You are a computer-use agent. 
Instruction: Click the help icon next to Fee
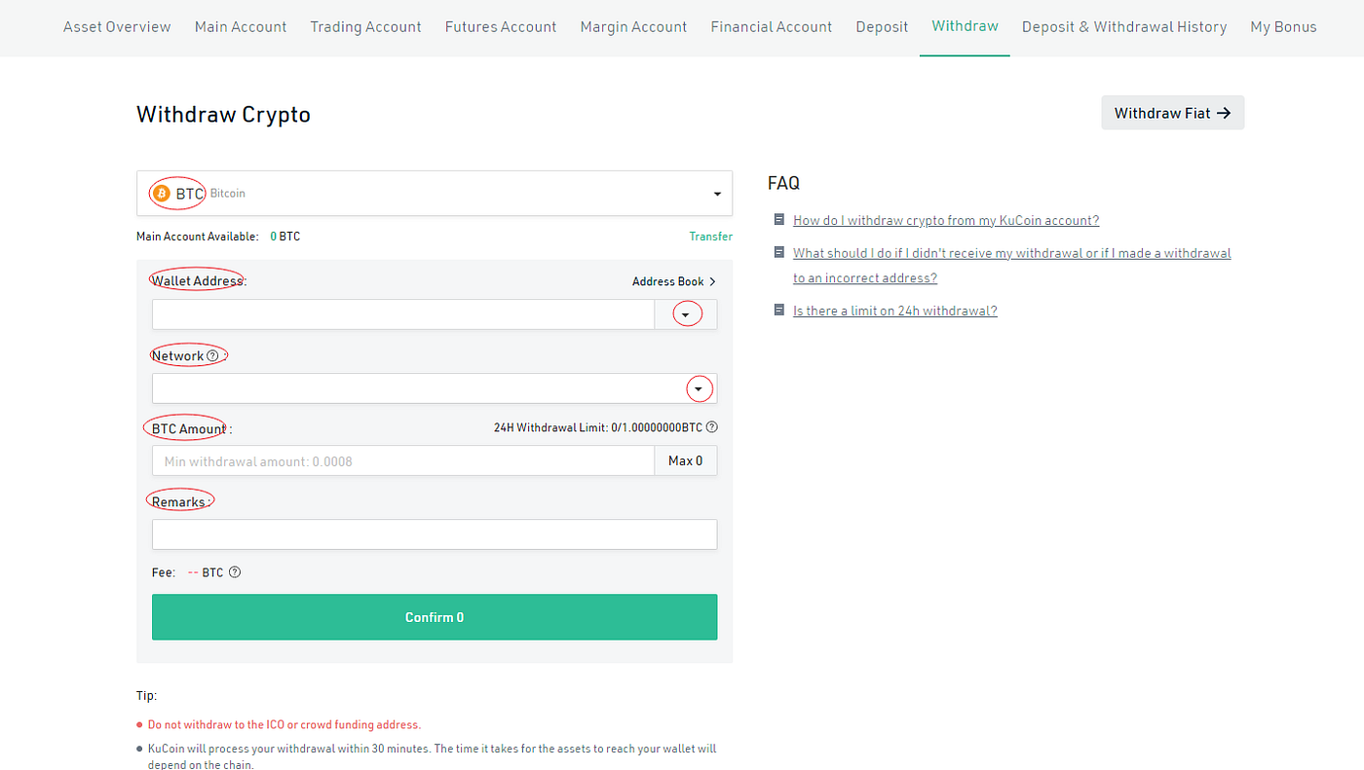coord(234,571)
